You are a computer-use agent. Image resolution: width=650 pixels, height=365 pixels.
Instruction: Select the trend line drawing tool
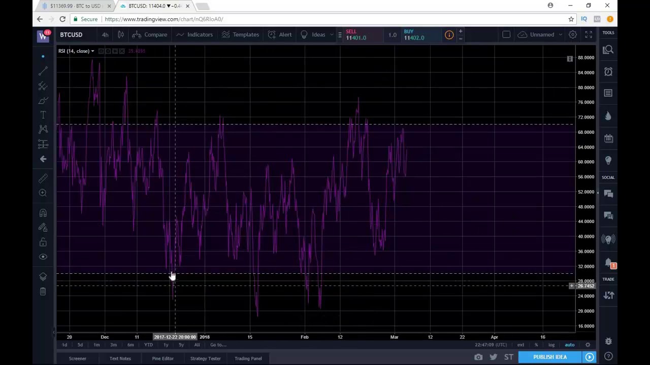(43, 71)
